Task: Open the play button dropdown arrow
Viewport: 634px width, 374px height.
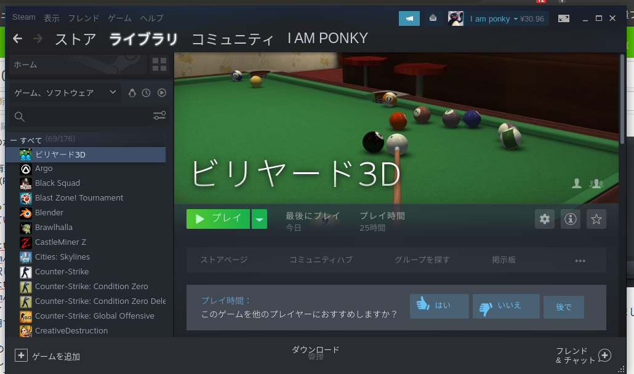Action: pos(259,219)
